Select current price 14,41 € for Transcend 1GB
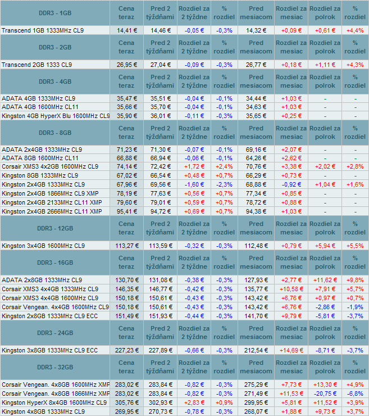Screen dimensions: 369x416 pyautogui.click(x=127, y=30)
